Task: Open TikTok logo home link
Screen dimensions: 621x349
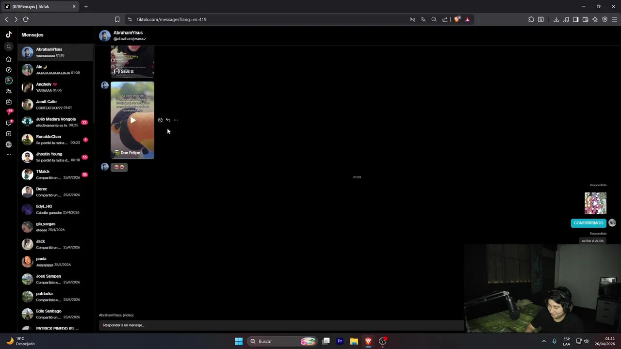Action: tap(9, 34)
